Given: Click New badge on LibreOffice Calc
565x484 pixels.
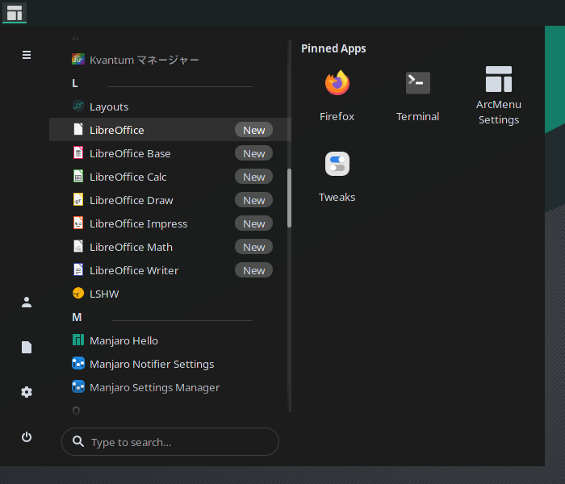Looking at the screenshot, I should point(253,177).
